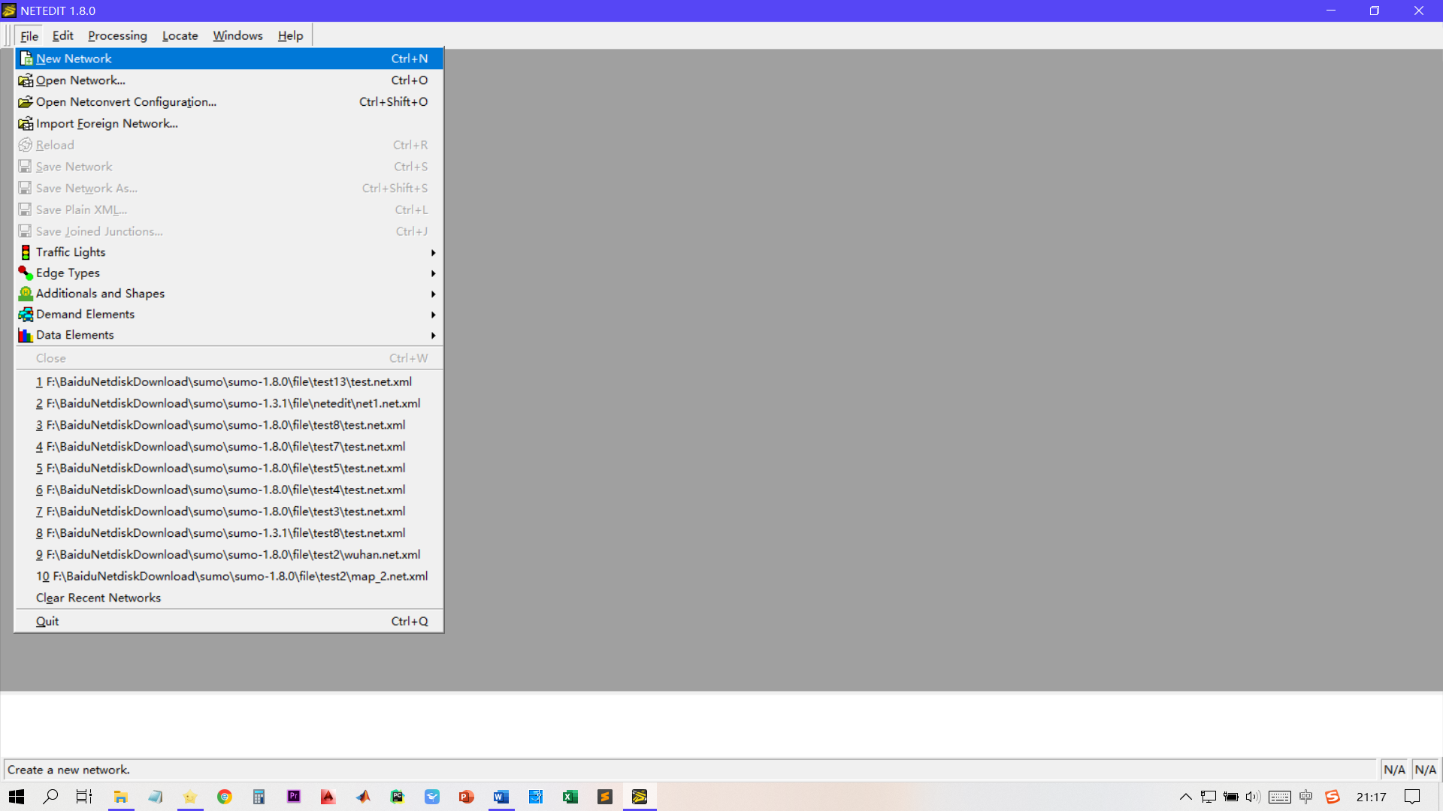Select Open Netconvert Configuration entry

pyautogui.click(x=126, y=102)
